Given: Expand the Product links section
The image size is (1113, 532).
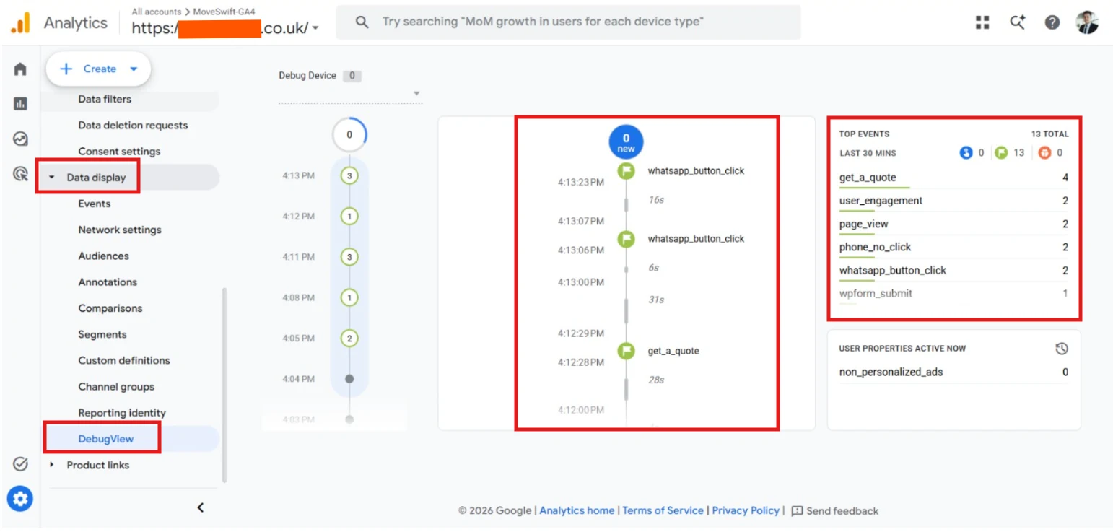Looking at the screenshot, I should 51,465.
